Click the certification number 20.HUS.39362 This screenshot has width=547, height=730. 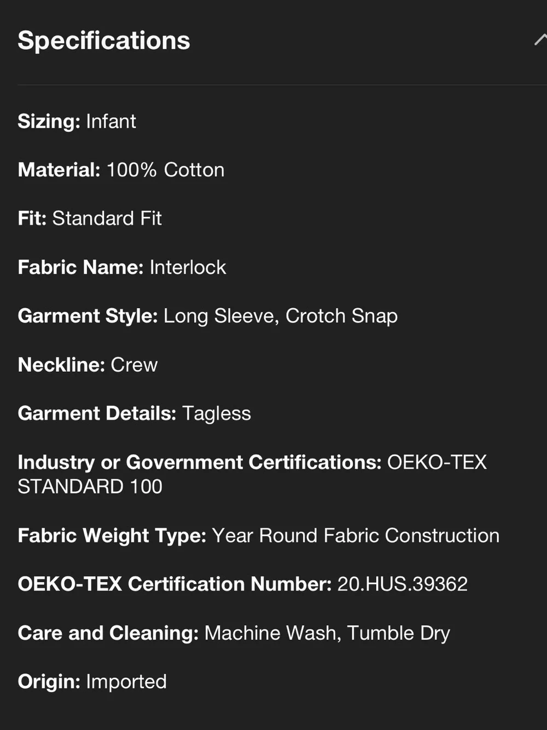(402, 584)
